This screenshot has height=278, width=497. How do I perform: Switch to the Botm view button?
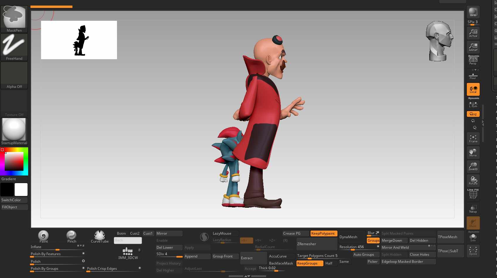pos(121,233)
